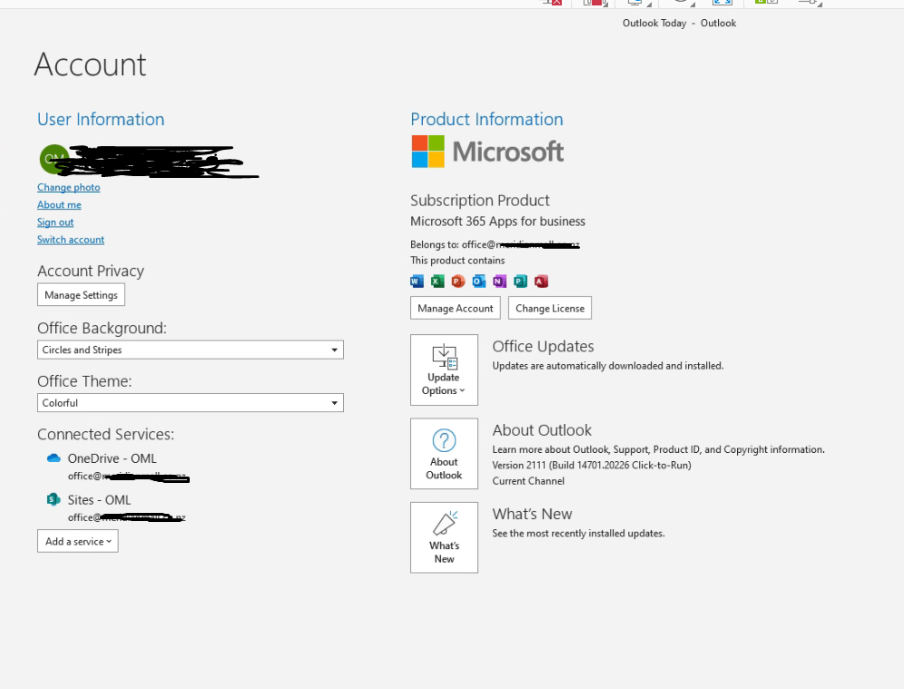Click the Outlook app icon under This product contains
Viewport: 904px width, 689px height.
point(479,281)
